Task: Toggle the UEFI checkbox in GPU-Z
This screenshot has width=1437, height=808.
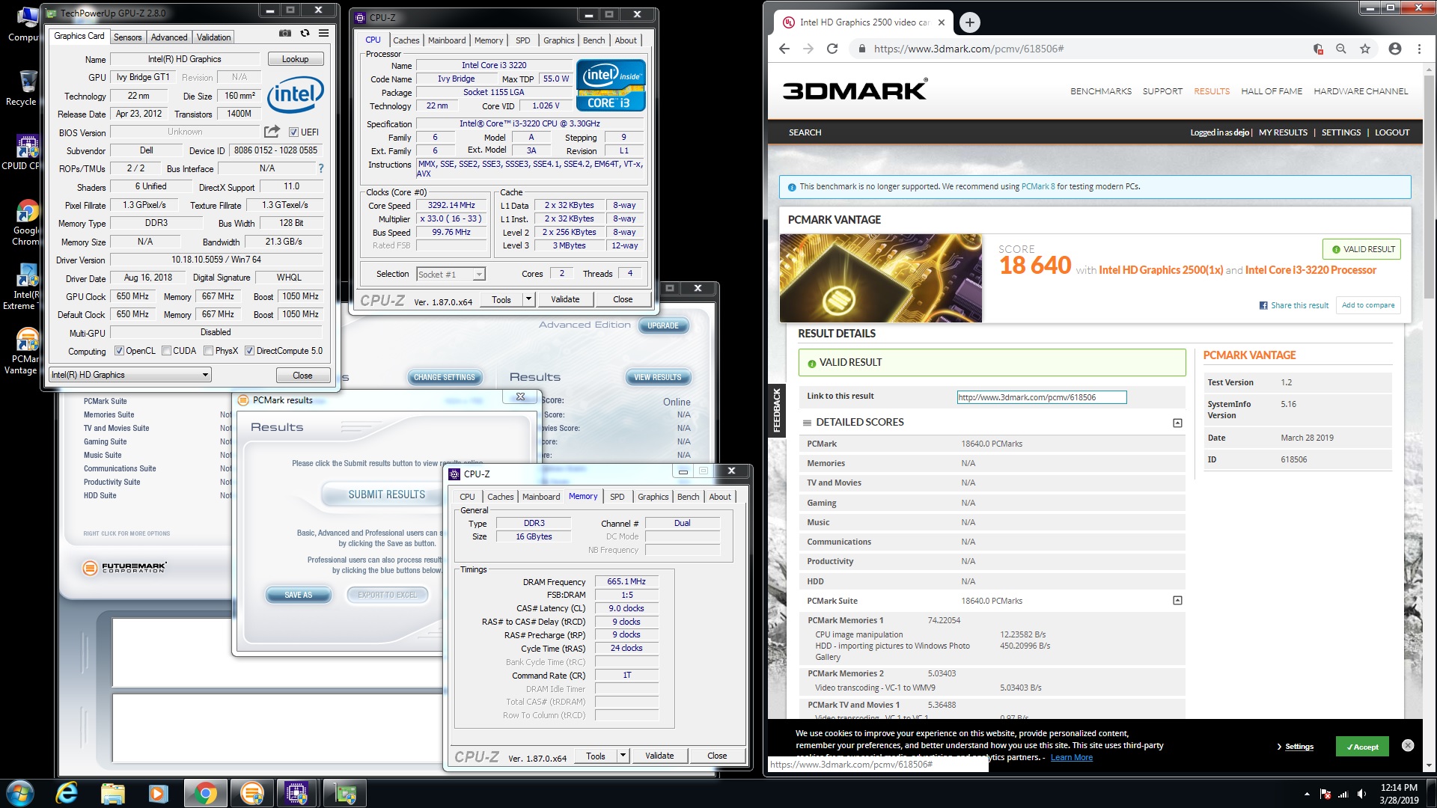Action: click(293, 132)
